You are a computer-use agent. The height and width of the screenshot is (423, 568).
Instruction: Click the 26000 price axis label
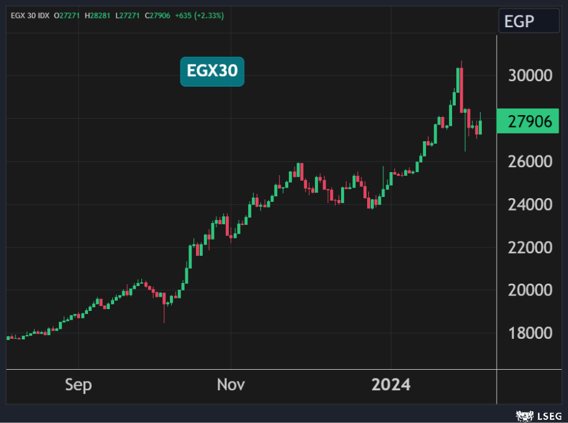click(530, 162)
